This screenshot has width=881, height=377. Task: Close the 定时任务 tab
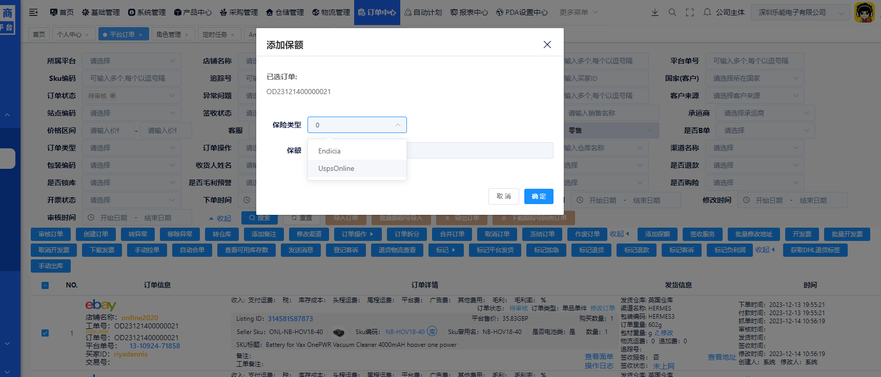tap(233, 35)
